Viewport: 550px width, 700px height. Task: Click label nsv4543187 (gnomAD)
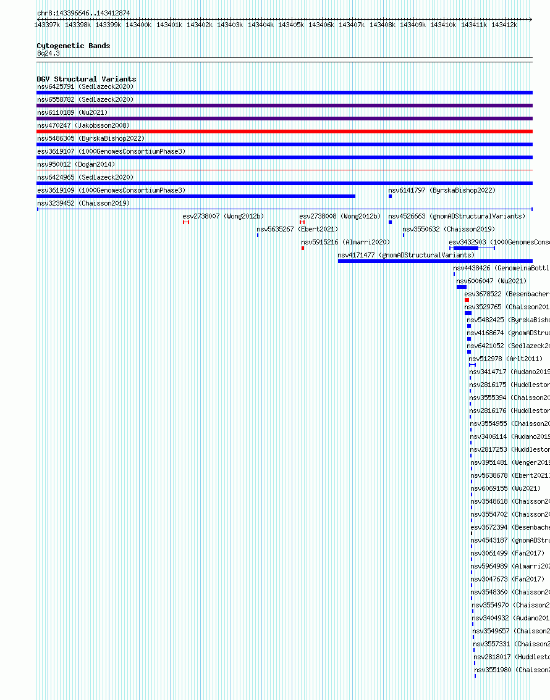(x=510, y=540)
